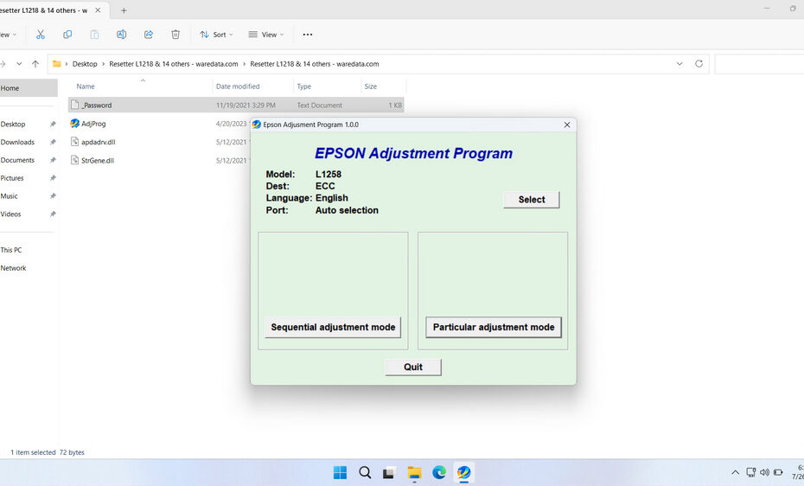The image size is (804, 486).
Task: Show hidden system tray icons chevron
Action: click(x=736, y=472)
